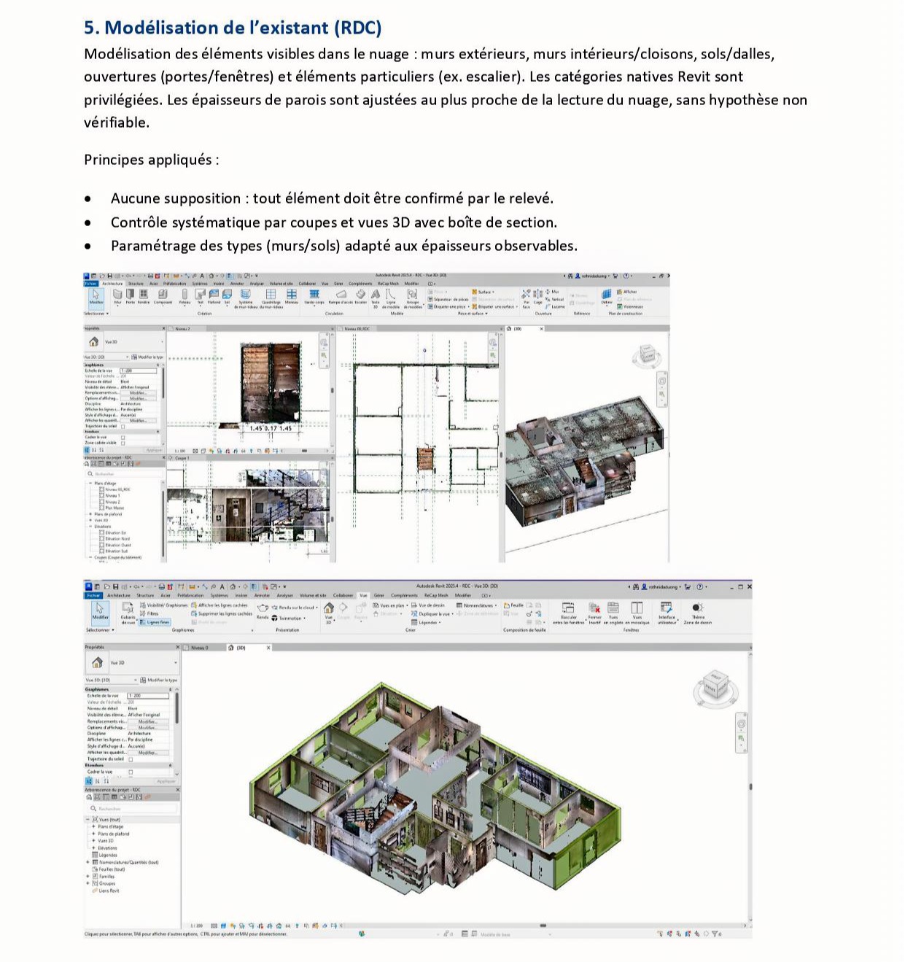
Task: Click the Echelle de la vue field in lower Properties
Action: (x=149, y=696)
